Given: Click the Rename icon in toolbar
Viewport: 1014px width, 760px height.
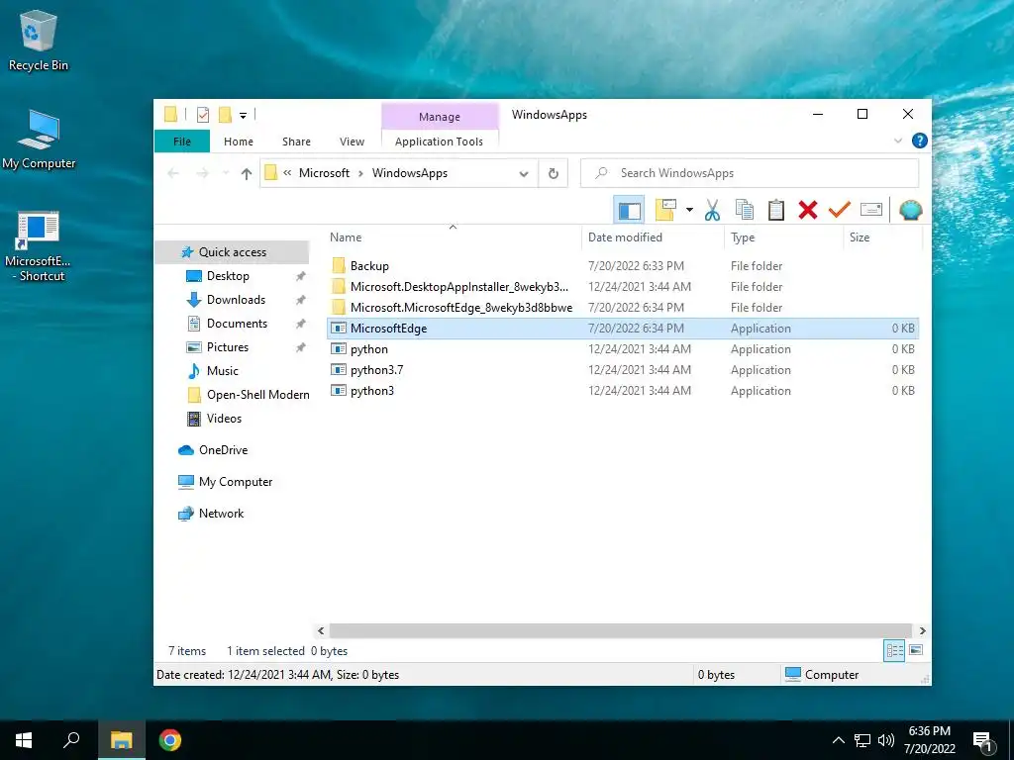Looking at the screenshot, I should [871, 210].
